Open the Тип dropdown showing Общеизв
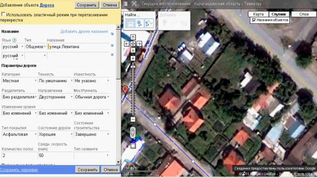 [x=35, y=46]
